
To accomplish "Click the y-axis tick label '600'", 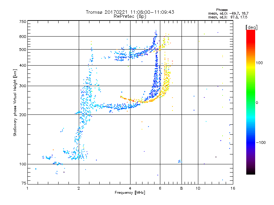I will click(x=23, y=37).
